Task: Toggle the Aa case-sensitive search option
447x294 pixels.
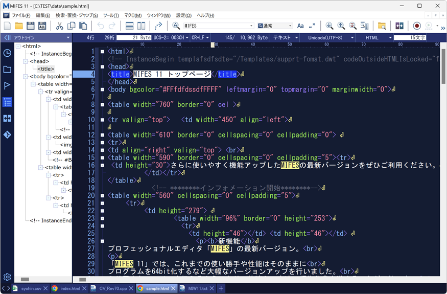Action: coord(300,26)
